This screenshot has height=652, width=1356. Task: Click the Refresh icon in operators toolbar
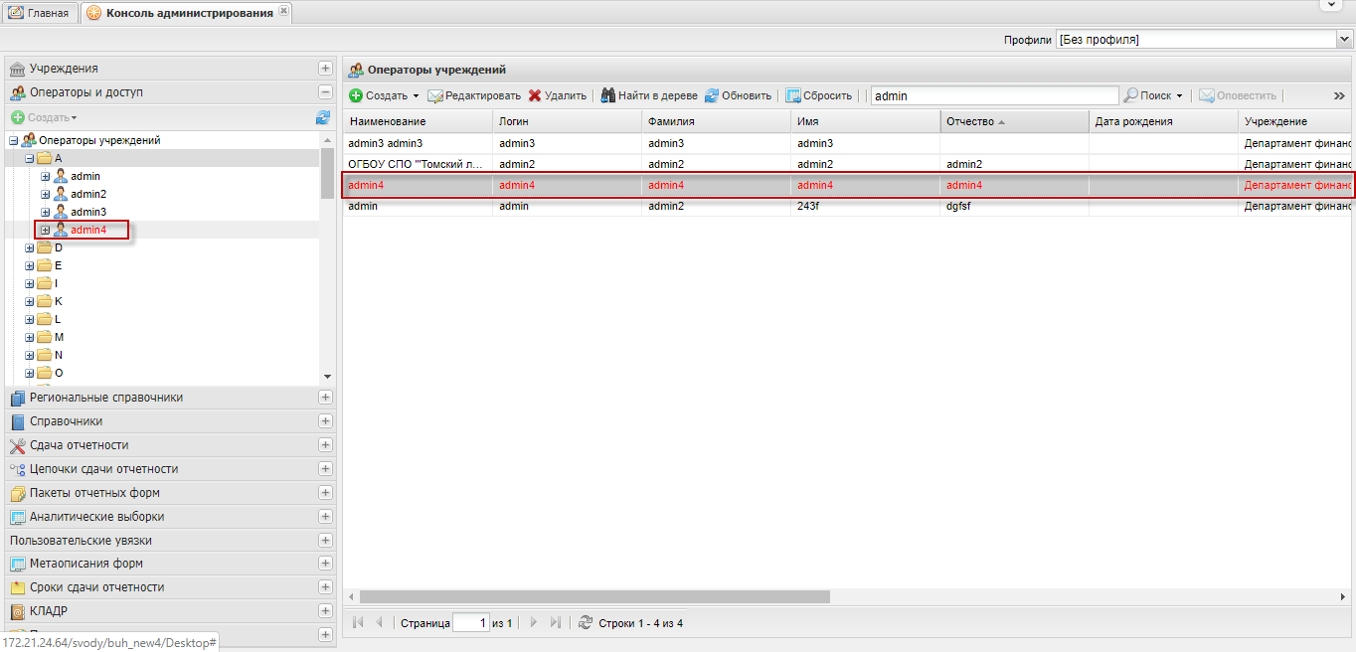point(712,96)
